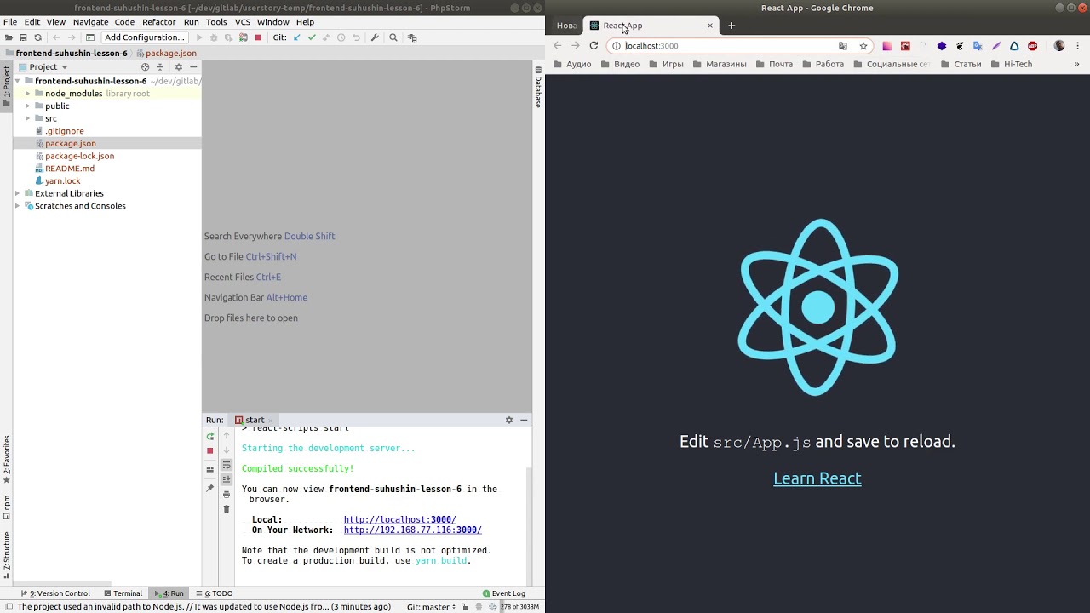The height and width of the screenshot is (613, 1090).
Task: Click the Chrome profile avatar
Action: point(1059,46)
